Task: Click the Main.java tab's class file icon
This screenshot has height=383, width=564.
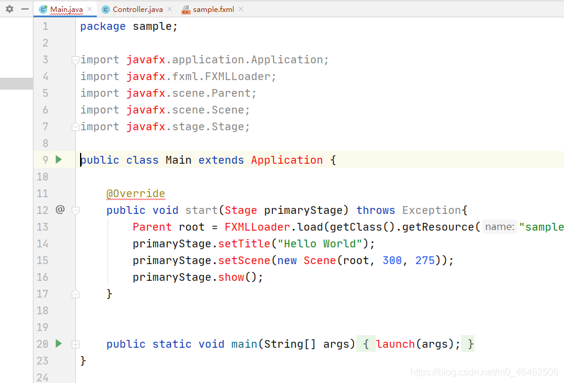Action: point(43,10)
